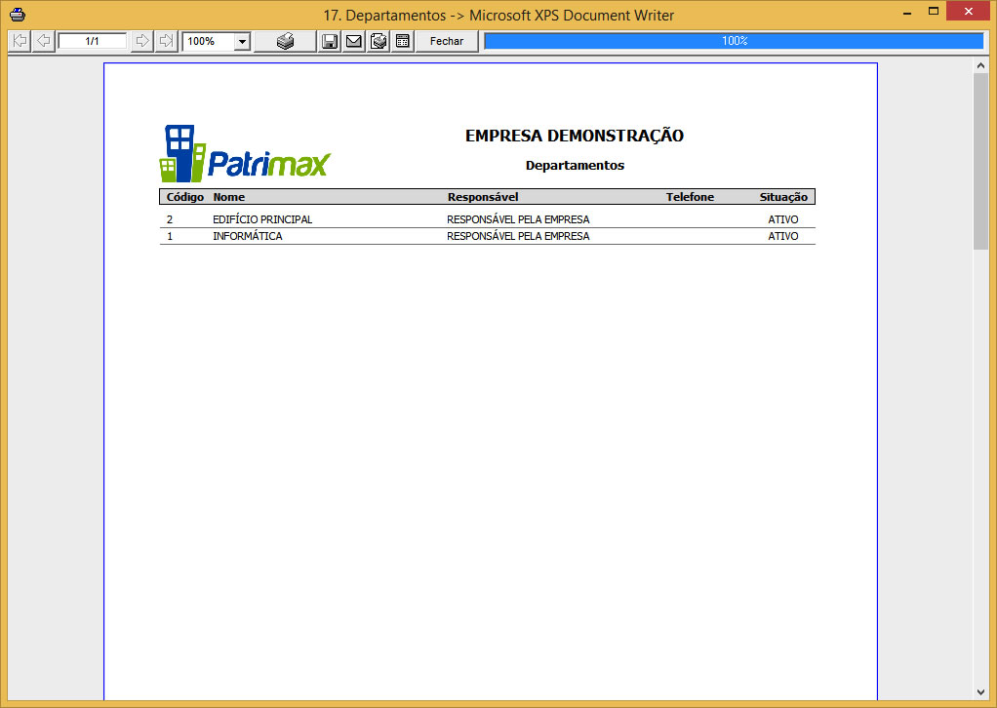Click the Fechar button
The height and width of the screenshot is (708, 997).
[447, 41]
